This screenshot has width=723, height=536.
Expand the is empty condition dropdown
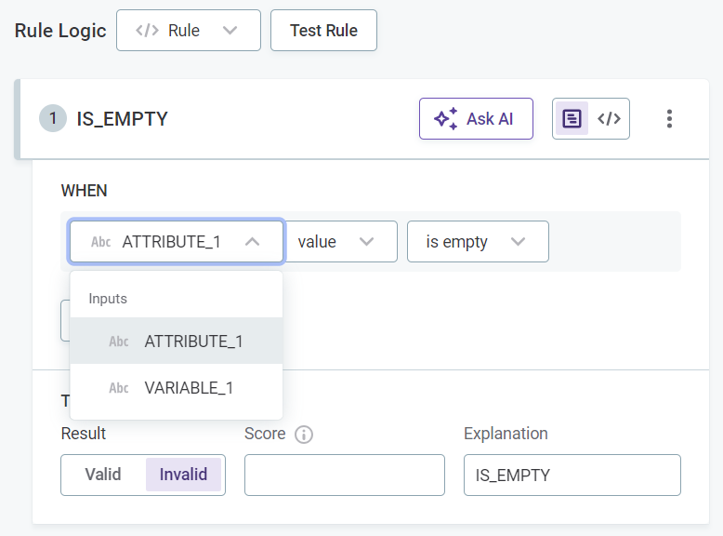(x=478, y=242)
